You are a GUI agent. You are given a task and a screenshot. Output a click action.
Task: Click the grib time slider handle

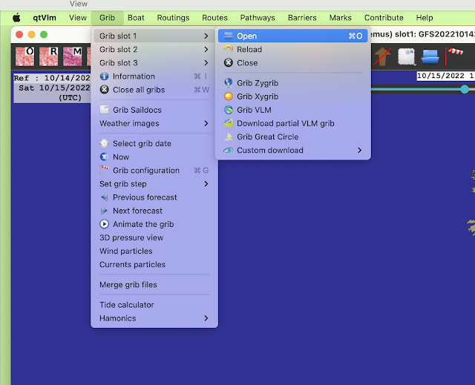point(464,89)
